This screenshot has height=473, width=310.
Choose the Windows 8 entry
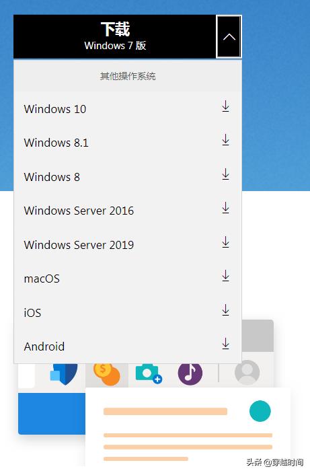tap(128, 177)
